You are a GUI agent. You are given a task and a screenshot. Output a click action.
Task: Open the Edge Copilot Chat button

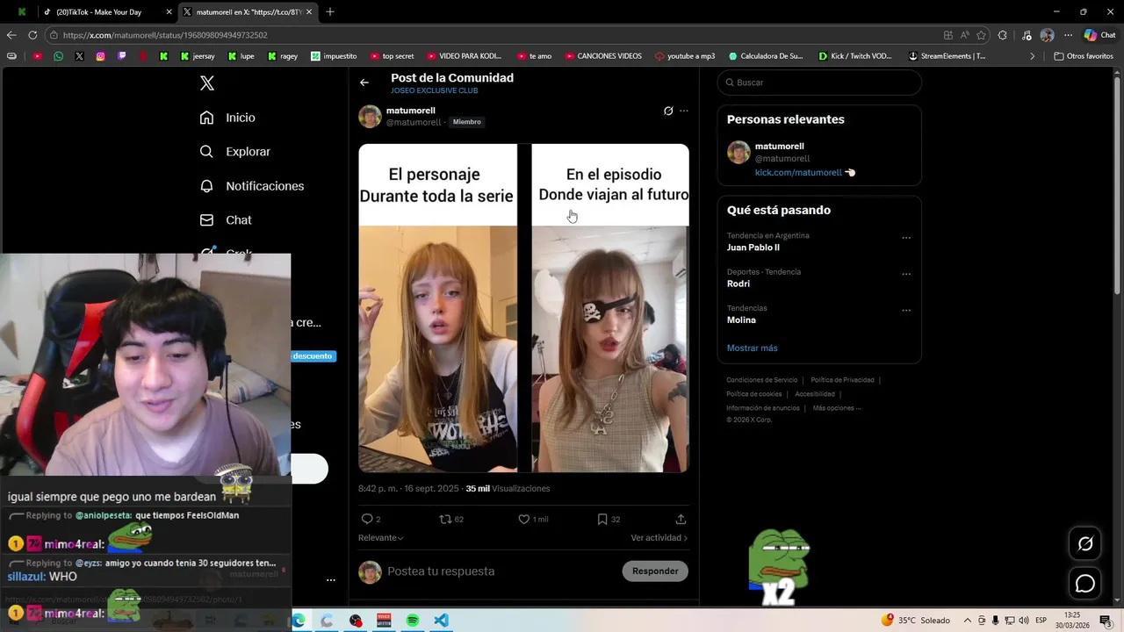pyautogui.click(x=1099, y=35)
